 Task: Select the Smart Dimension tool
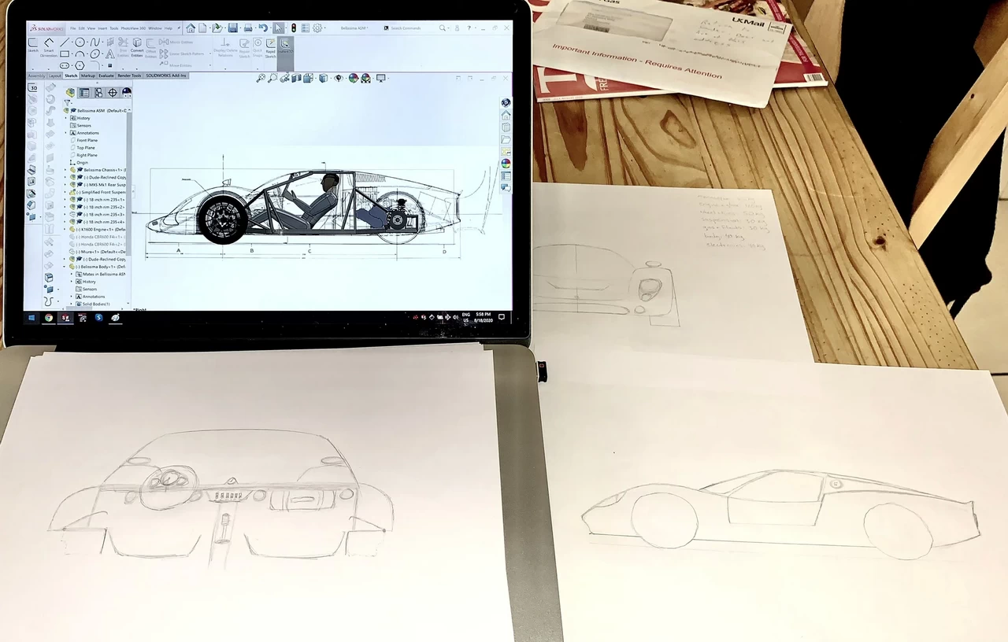tap(49, 44)
